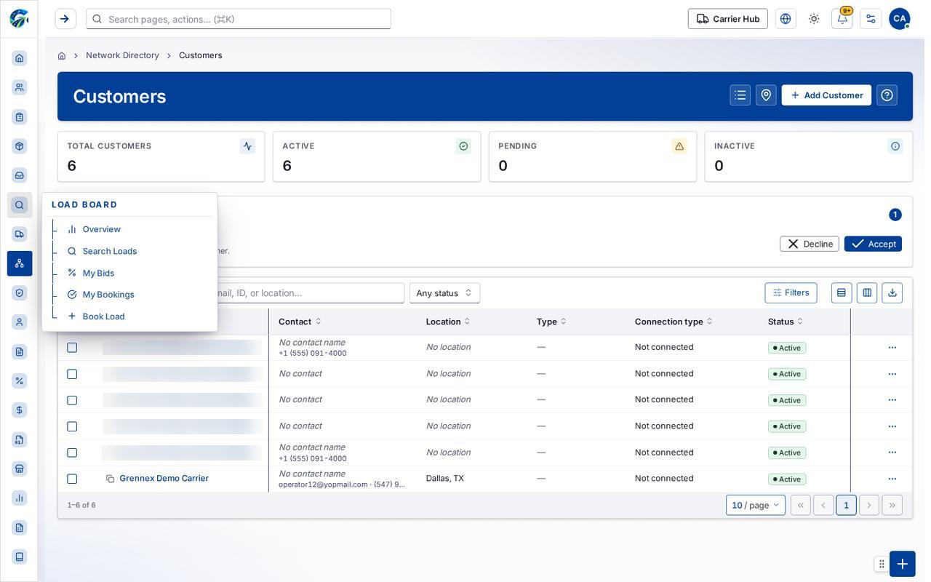Switch to map view pin icon
The height and width of the screenshot is (582, 931).
tap(766, 95)
